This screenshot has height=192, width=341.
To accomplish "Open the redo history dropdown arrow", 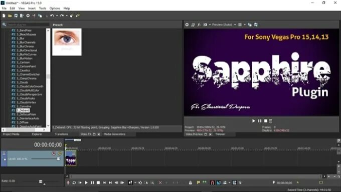I will (x=67, y=15).
